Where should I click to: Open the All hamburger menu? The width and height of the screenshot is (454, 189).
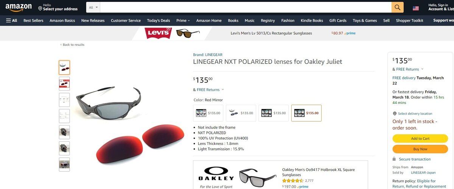coord(12,20)
